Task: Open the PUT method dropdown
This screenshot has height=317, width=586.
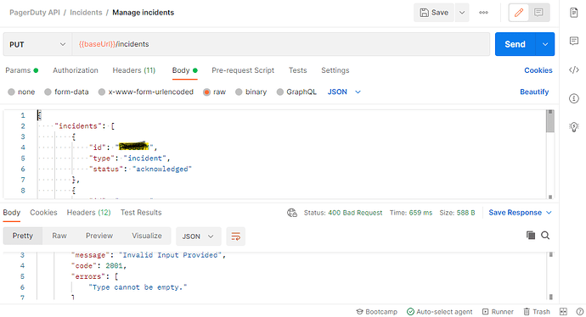Action: click(37, 44)
